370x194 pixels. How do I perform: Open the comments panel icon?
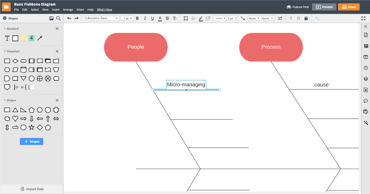coord(366,101)
